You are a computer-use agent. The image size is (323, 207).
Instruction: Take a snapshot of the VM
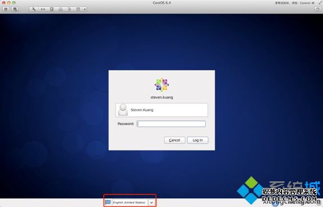click(x=15, y=10)
